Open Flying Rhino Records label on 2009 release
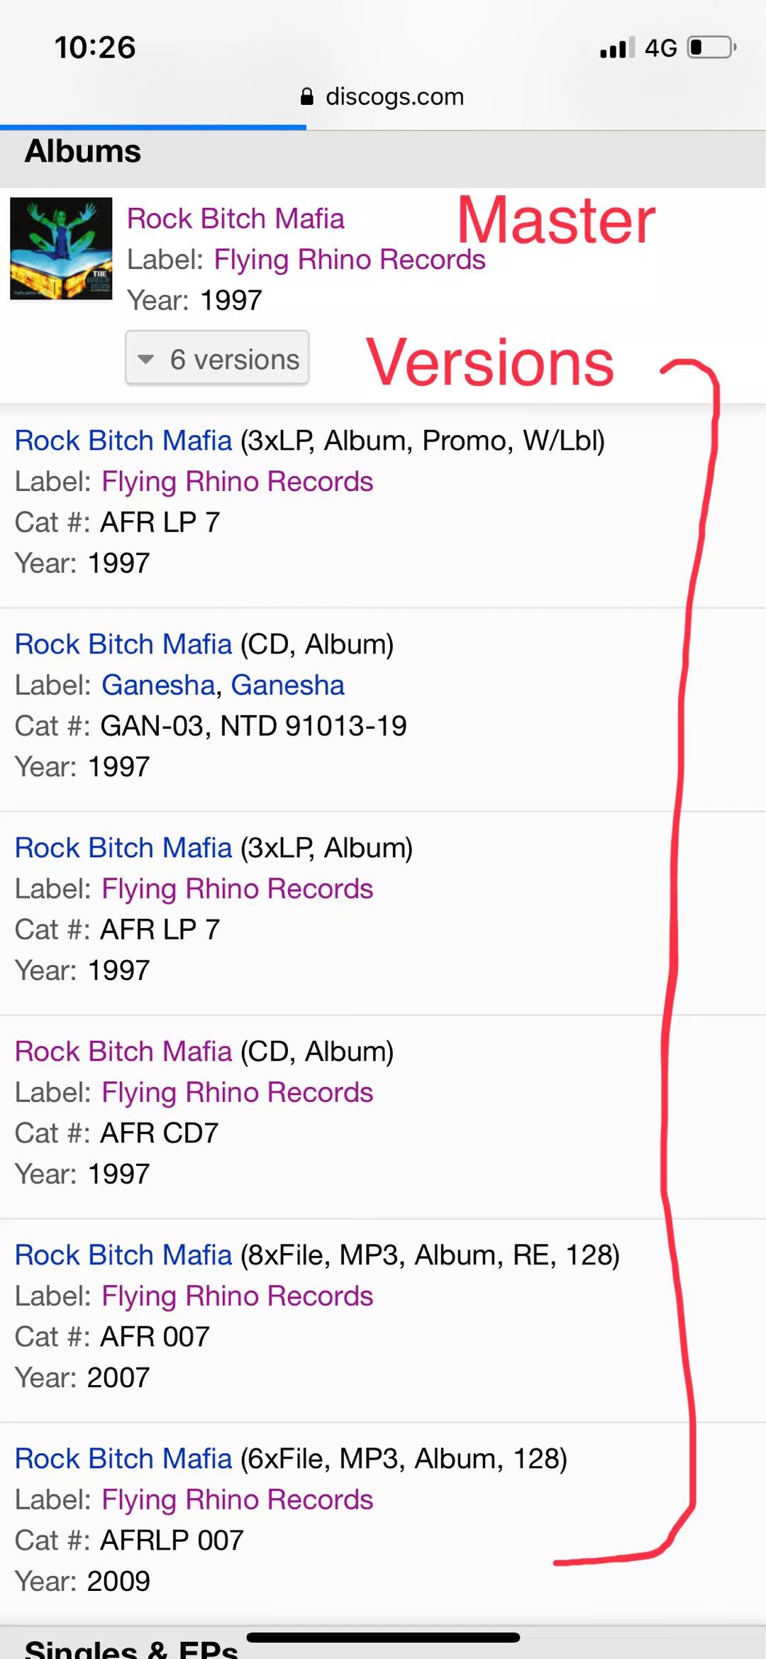The height and width of the screenshot is (1659, 766). 237,1499
